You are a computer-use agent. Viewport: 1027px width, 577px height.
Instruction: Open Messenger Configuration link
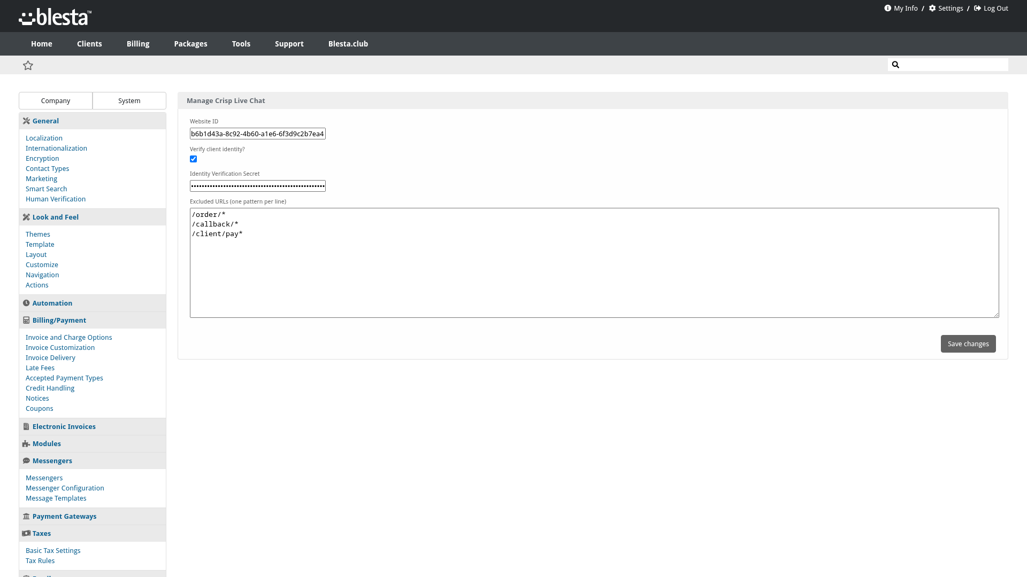65,488
